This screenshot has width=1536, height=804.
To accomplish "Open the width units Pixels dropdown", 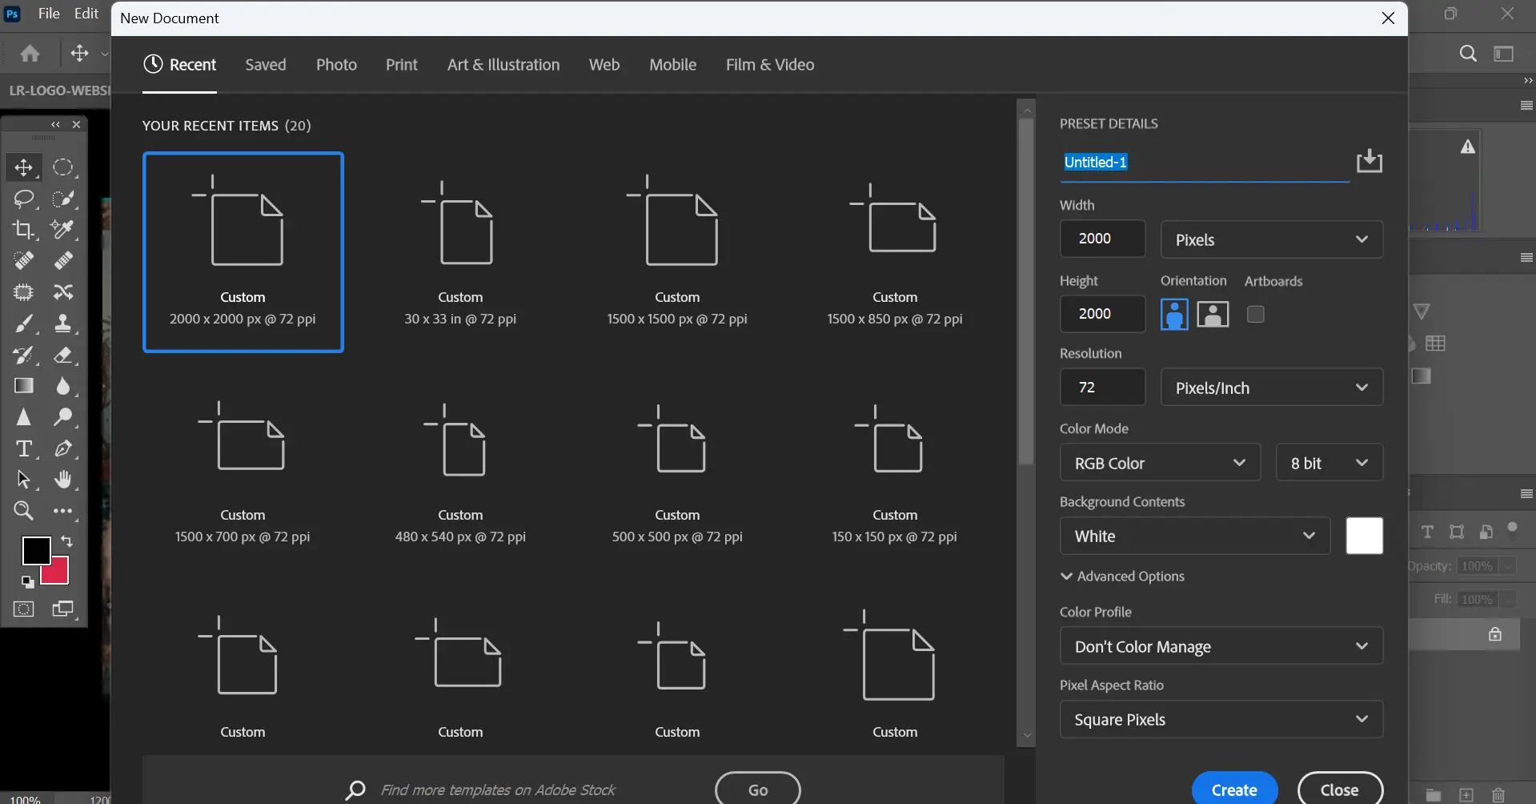I will pos(1272,239).
